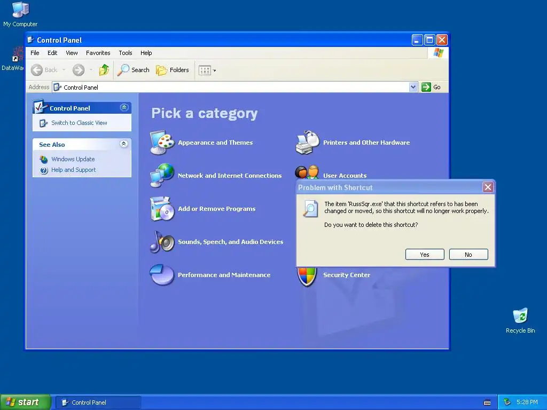Click the keyboard icon in taskbar
The height and width of the screenshot is (410, 547).
(487, 403)
